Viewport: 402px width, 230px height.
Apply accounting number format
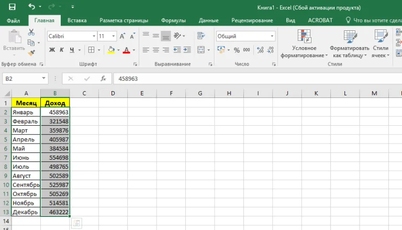[x=221, y=50]
